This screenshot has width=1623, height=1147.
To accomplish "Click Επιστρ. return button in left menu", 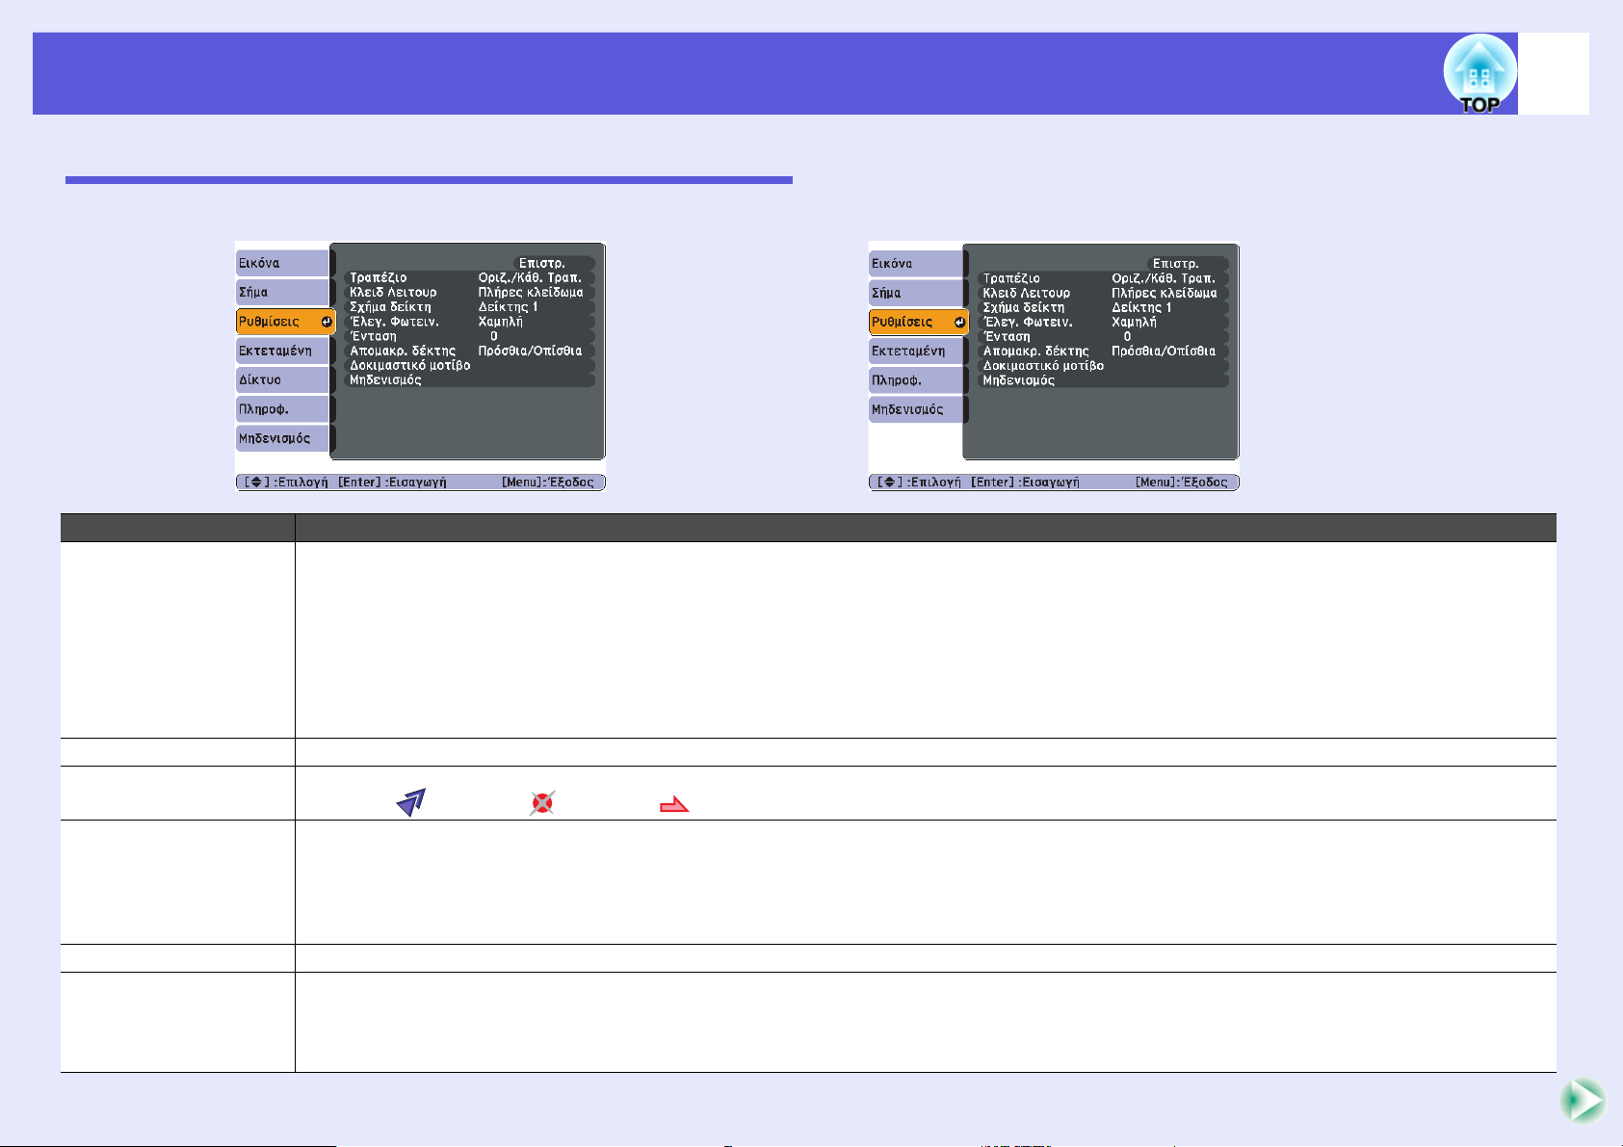I will click(x=542, y=263).
